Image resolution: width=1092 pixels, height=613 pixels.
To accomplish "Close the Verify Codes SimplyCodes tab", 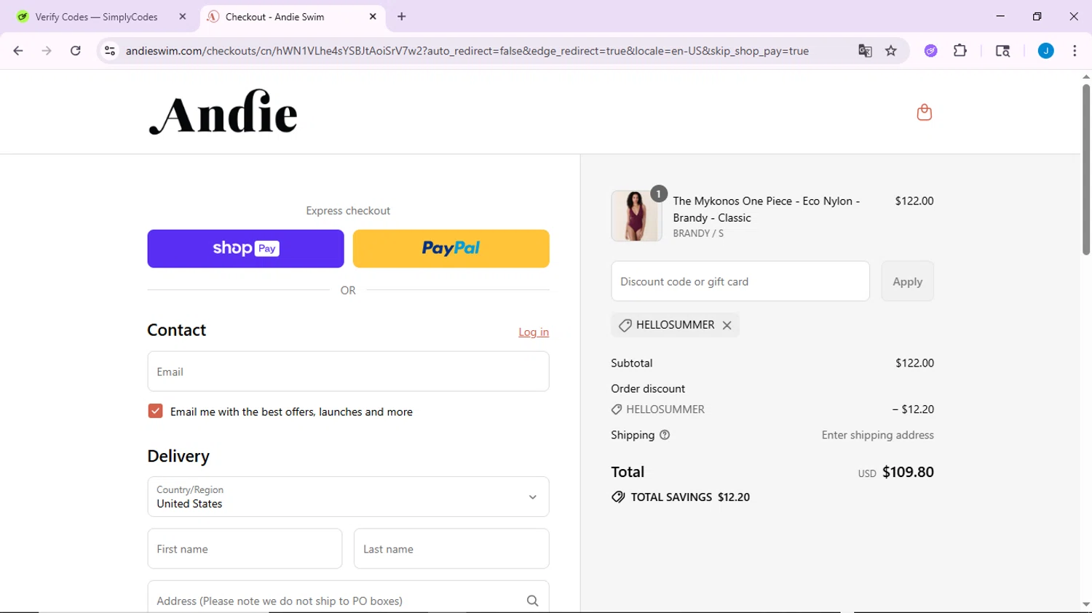I will tap(183, 17).
